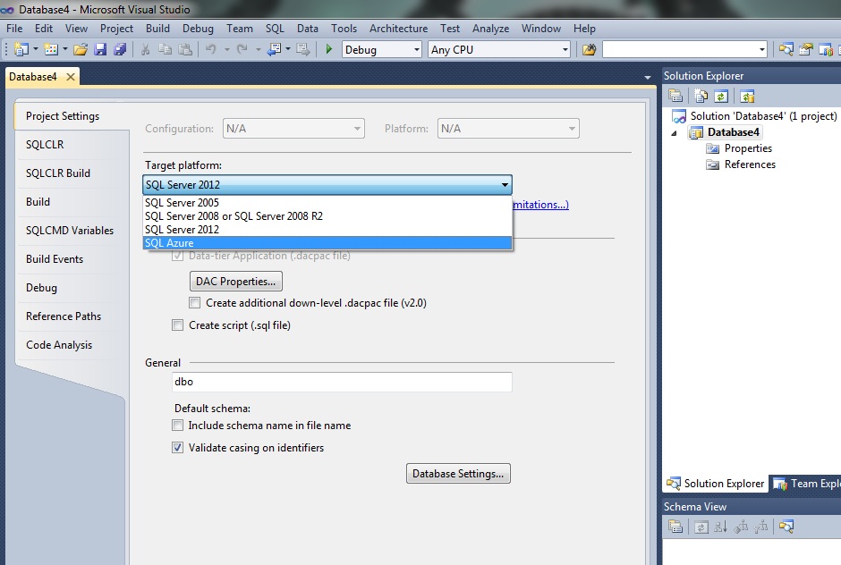Click the Solution Explorer sync icon in Schema View
Image resolution: width=841 pixels, height=565 pixels.
[x=786, y=527]
